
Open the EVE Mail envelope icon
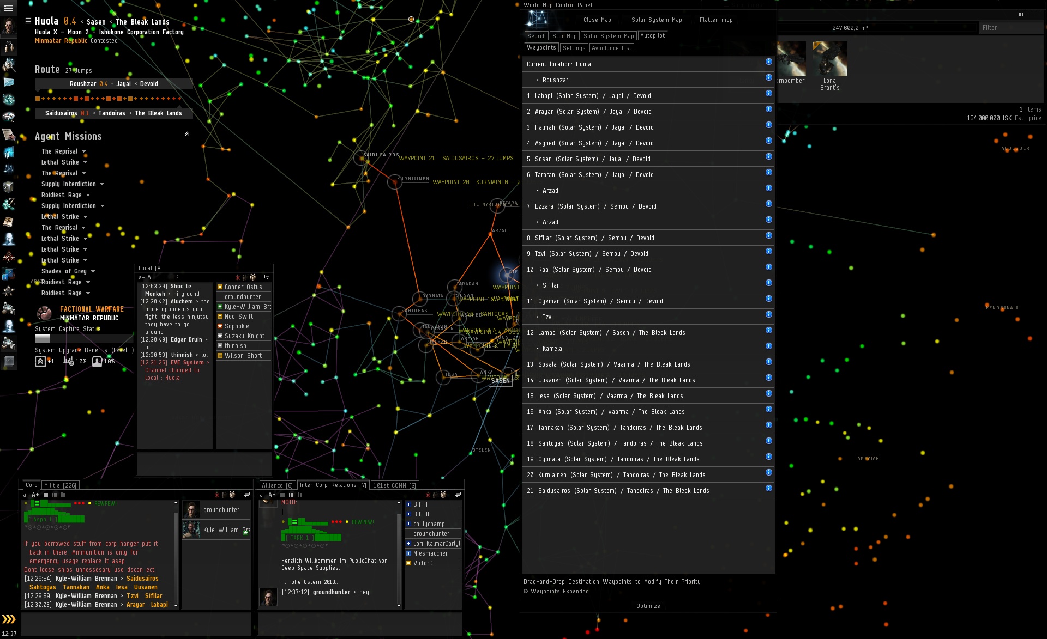click(9, 82)
